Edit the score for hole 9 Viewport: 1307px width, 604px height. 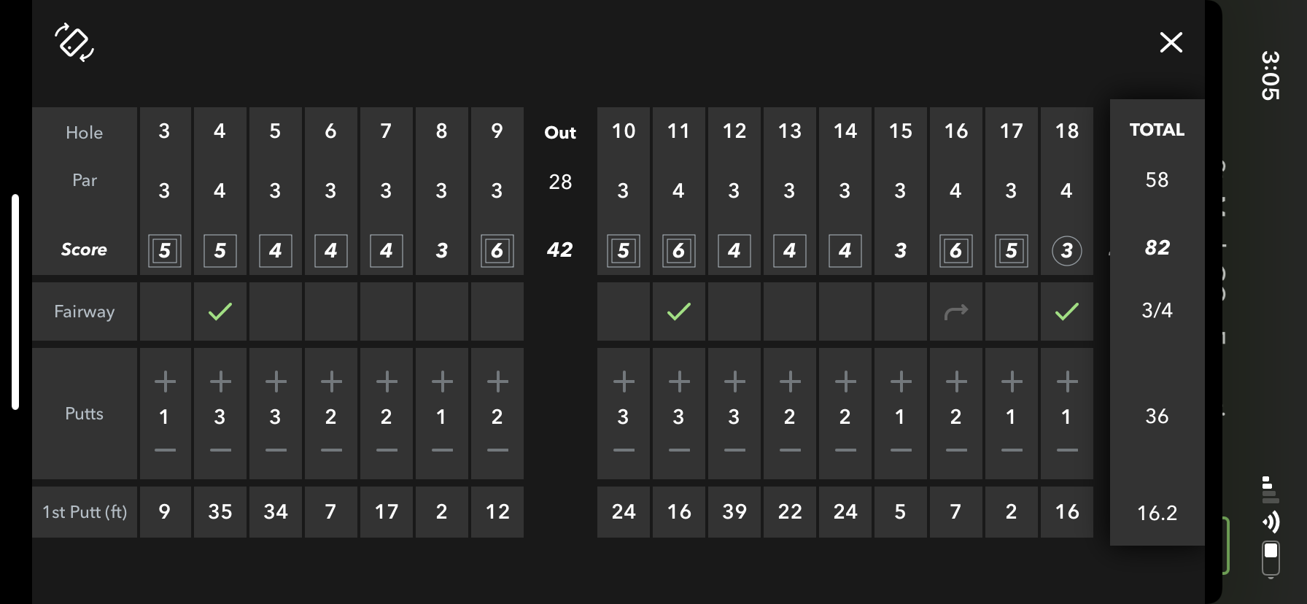coord(497,251)
